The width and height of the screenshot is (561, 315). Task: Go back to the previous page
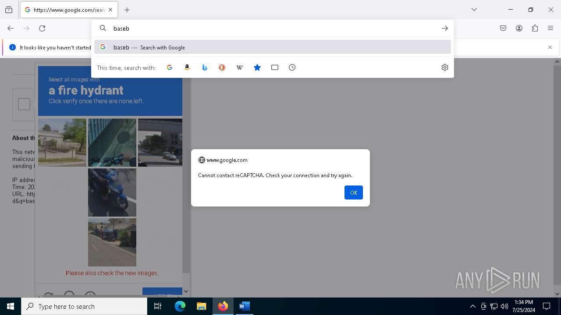tap(11, 28)
